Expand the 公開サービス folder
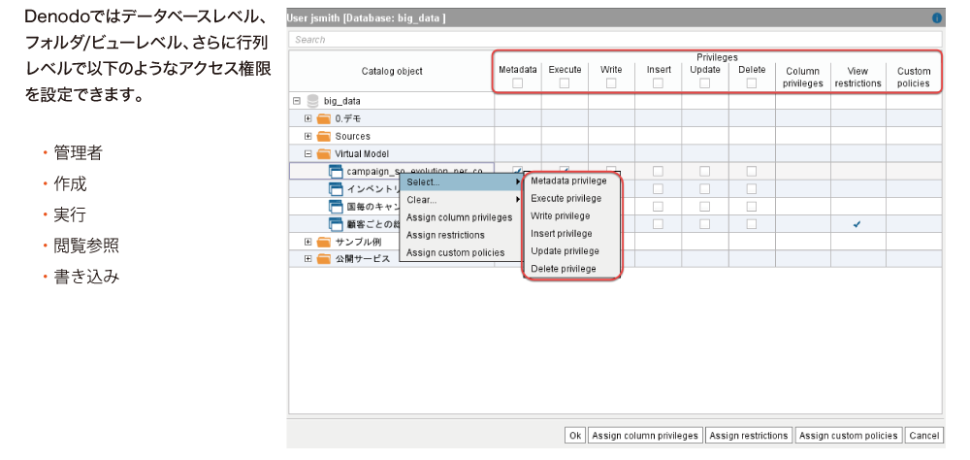Viewport: 970px width, 460px height. click(x=308, y=259)
